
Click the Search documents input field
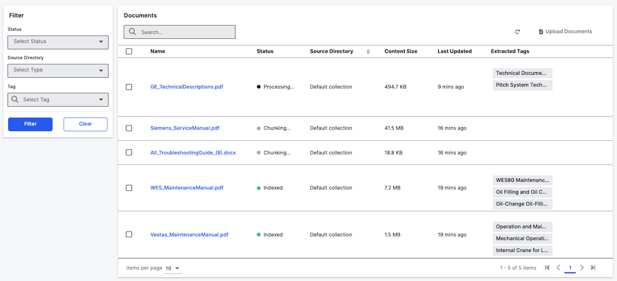click(x=180, y=32)
